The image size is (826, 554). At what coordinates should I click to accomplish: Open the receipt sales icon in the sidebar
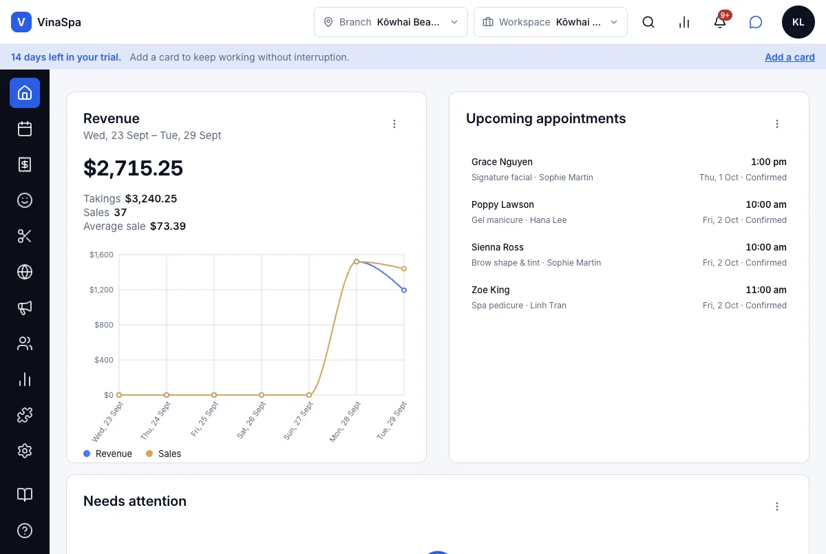tap(25, 164)
